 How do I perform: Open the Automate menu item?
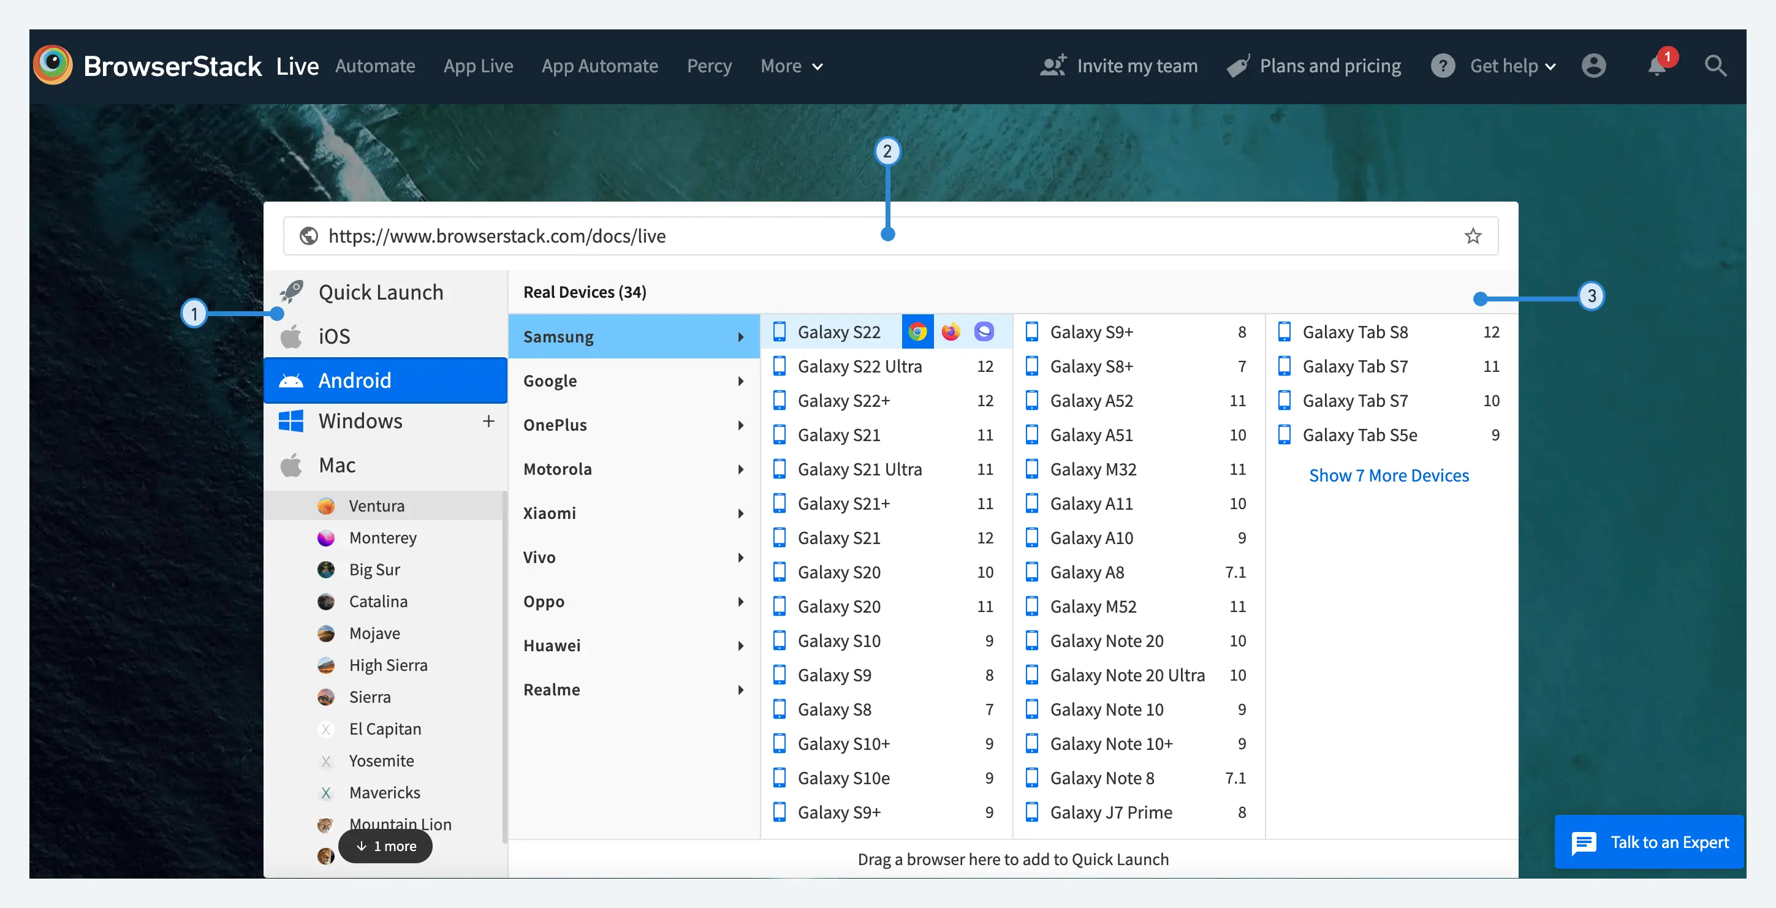pos(375,66)
